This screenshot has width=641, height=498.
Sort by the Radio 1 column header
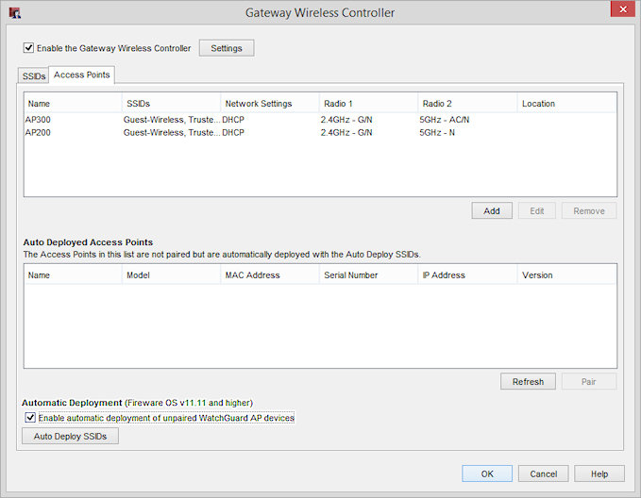tap(368, 104)
